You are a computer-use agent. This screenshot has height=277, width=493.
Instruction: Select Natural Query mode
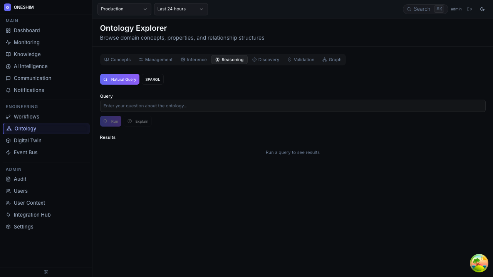(120, 79)
